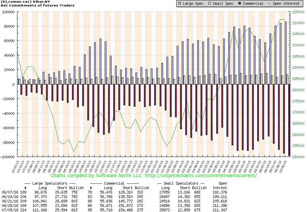The height and width of the screenshot is (212, 307).
Task: Select the "Large Spec" legend label
Action: (193, 3)
